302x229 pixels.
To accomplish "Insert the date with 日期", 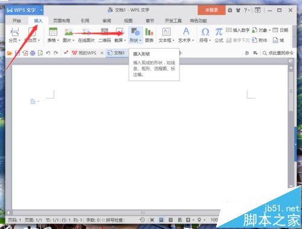I will 280,30.
